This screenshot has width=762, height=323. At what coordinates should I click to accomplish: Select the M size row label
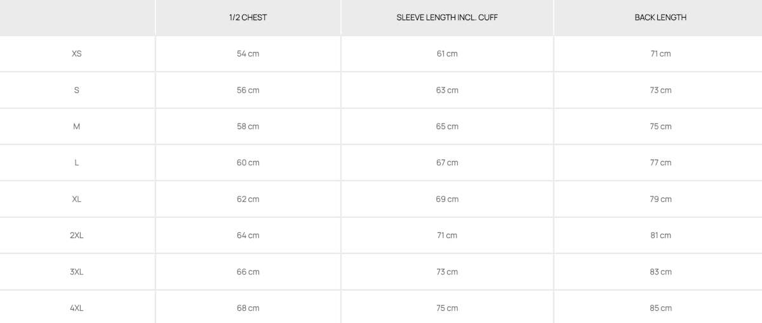coord(77,127)
